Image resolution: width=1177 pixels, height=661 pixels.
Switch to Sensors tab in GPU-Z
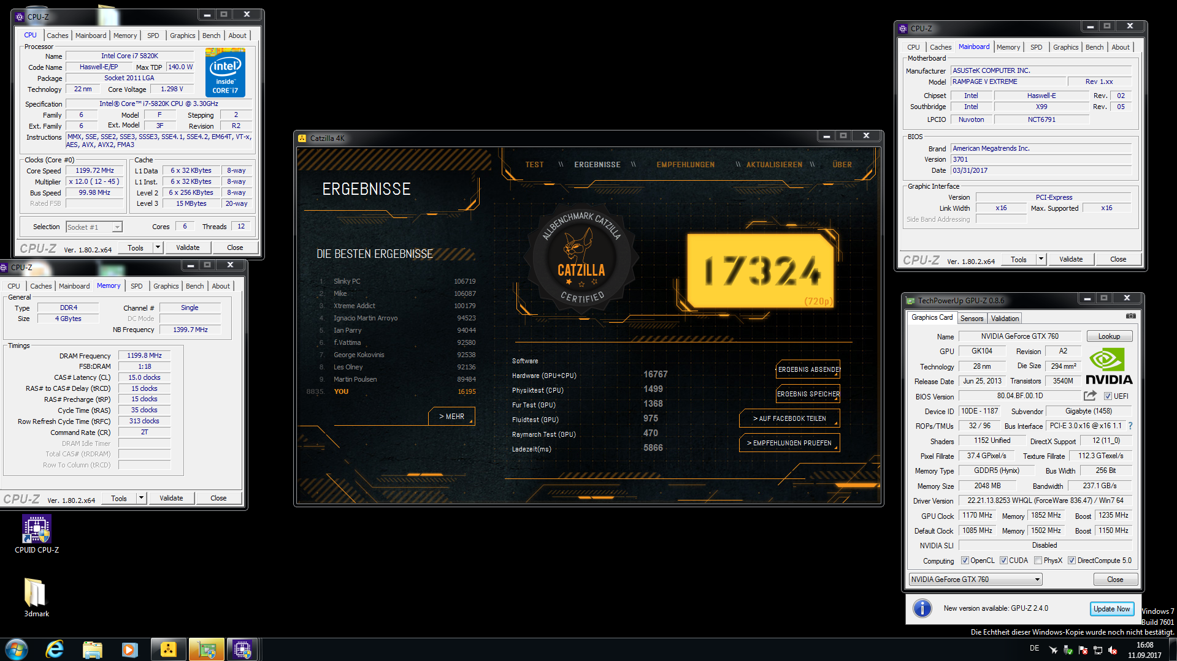(x=972, y=319)
